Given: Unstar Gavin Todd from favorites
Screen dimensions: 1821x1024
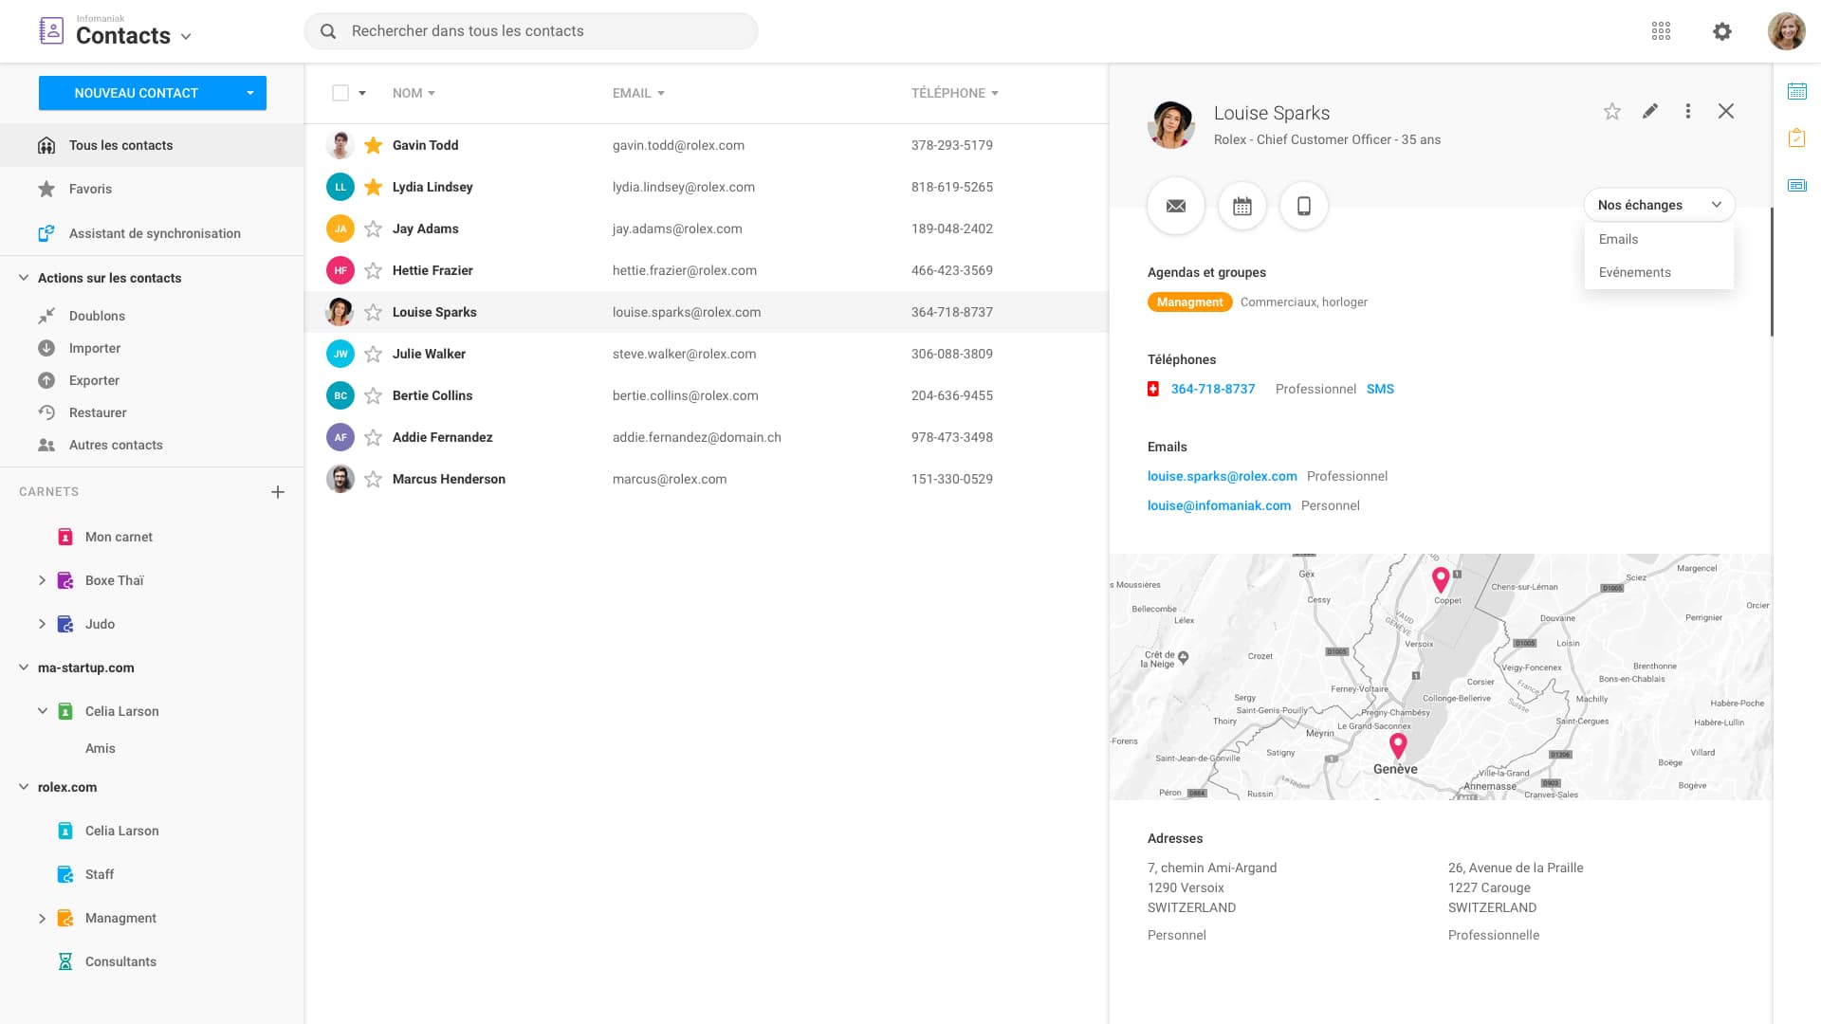Looking at the screenshot, I should [374, 145].
